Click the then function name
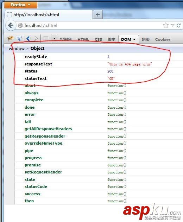Screen dimensions: 183x222 pos(29,201)
